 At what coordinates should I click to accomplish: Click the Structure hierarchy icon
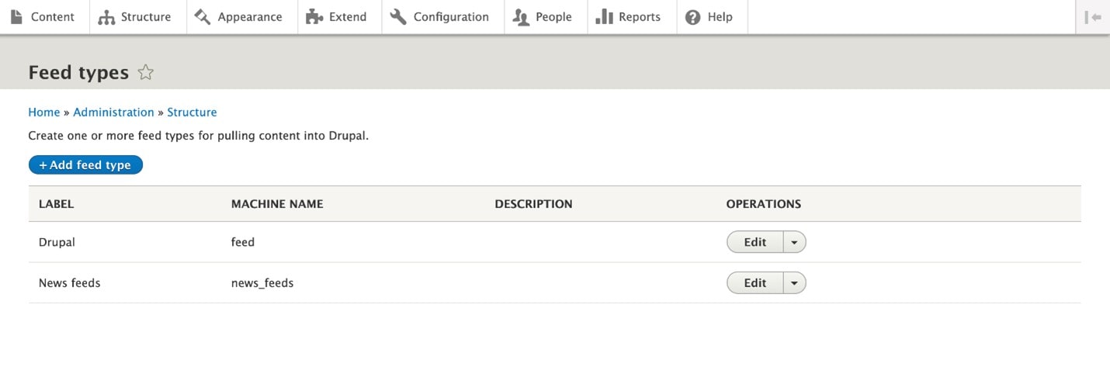[x=106, y=17]
